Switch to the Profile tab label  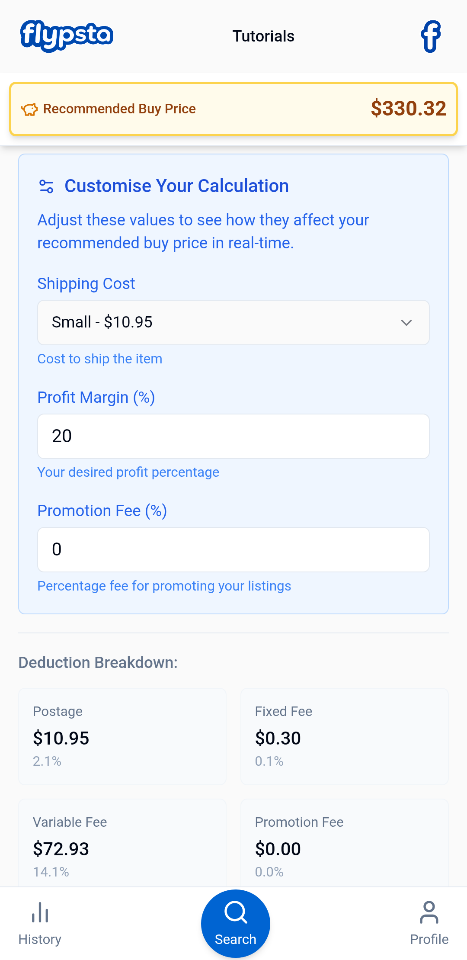(429, 939)
